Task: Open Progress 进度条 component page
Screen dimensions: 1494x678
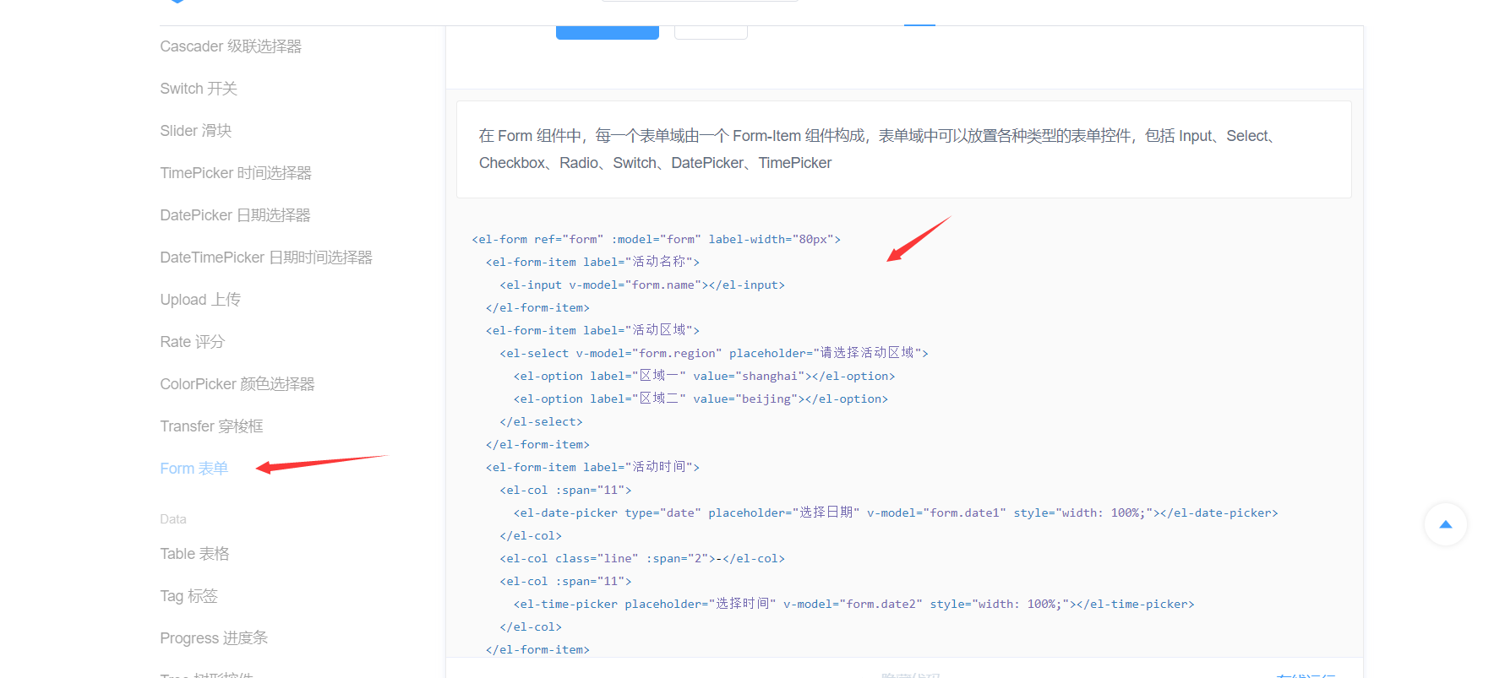Action: [x=214, y=638]
